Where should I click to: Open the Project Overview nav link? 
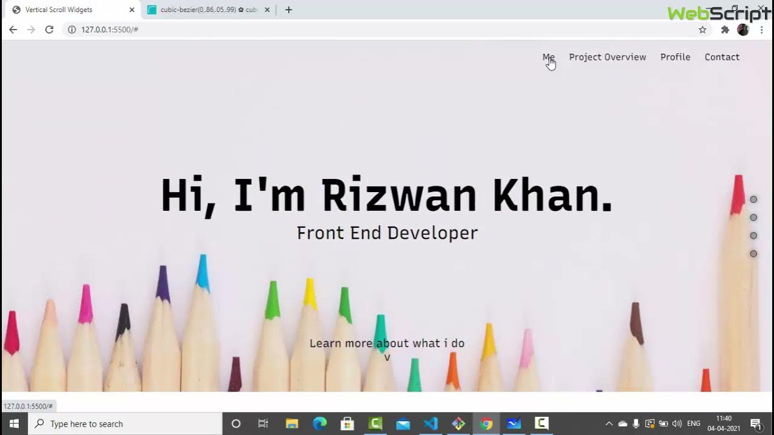pyautogui.click(x=608, y=57)
